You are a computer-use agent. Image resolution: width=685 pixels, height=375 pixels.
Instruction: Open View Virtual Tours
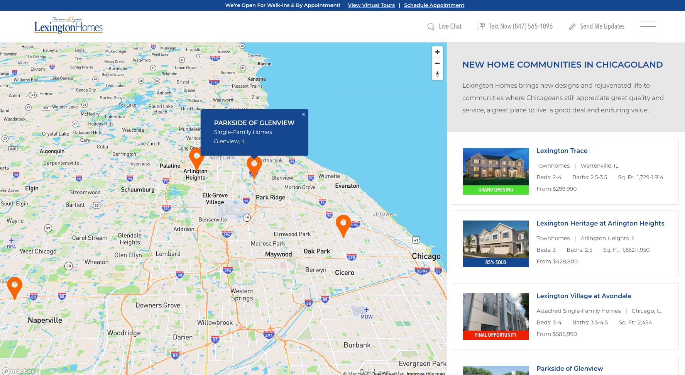(371, 5)
